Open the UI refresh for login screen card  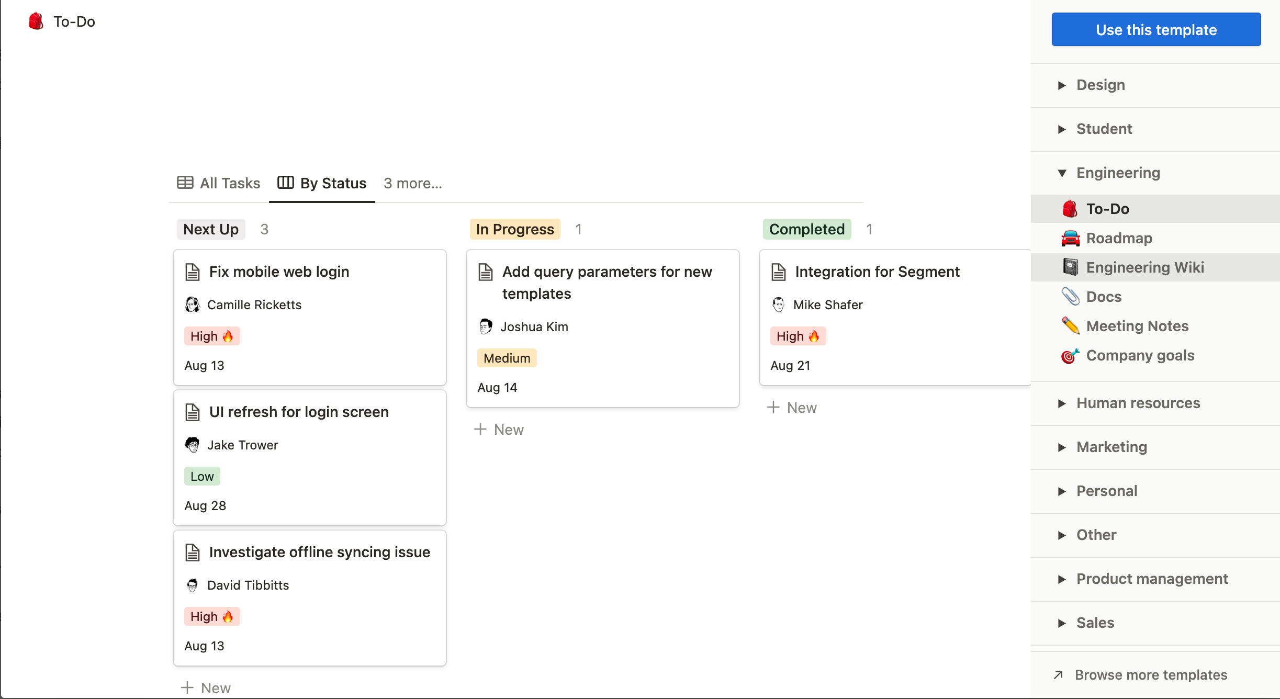(298, 412)
